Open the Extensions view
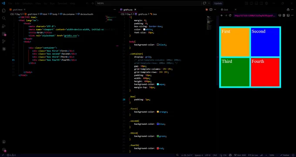Image resolution: width=296 pixels, height=157 pixels. coord(4,34)
